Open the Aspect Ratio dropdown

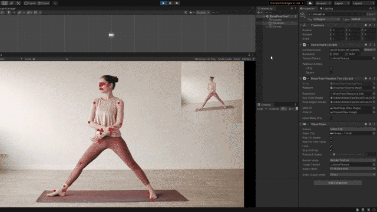click(352, 169)
